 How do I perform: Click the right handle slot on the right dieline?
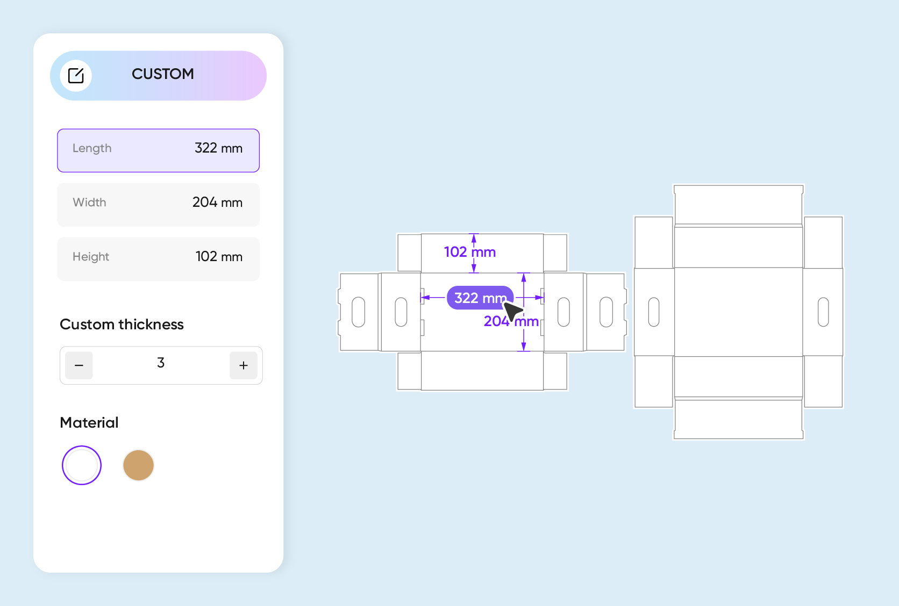[823, 312]
